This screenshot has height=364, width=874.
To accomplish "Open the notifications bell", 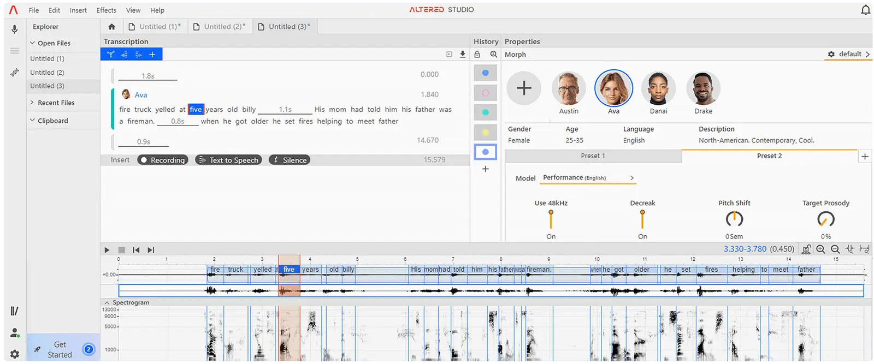I will coord(865,10).
